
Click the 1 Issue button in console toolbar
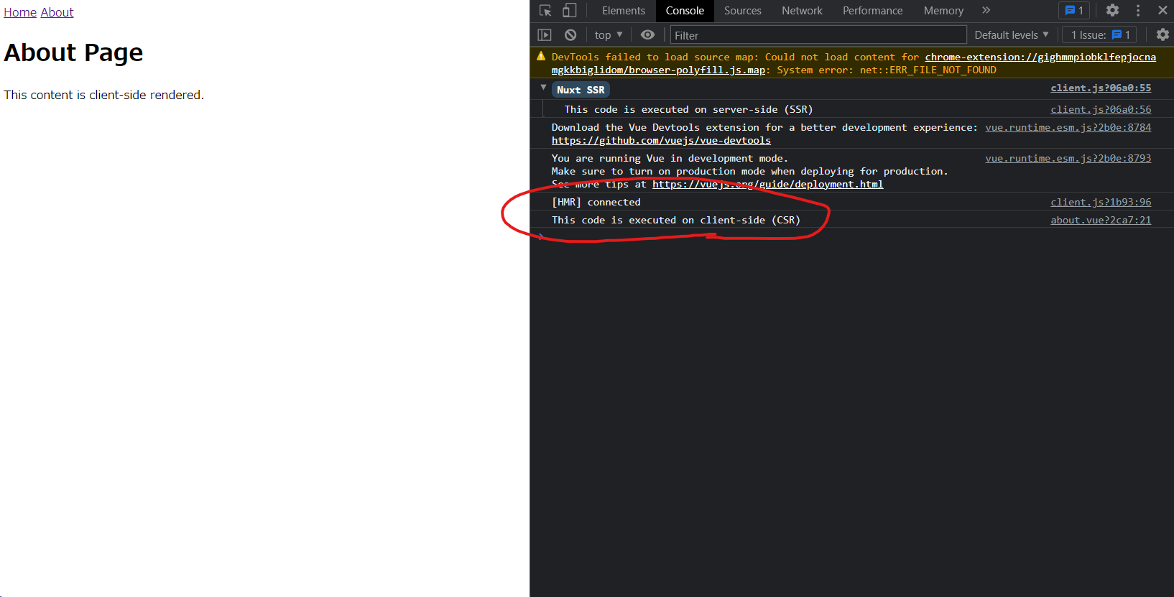(x=1101, y=34)
